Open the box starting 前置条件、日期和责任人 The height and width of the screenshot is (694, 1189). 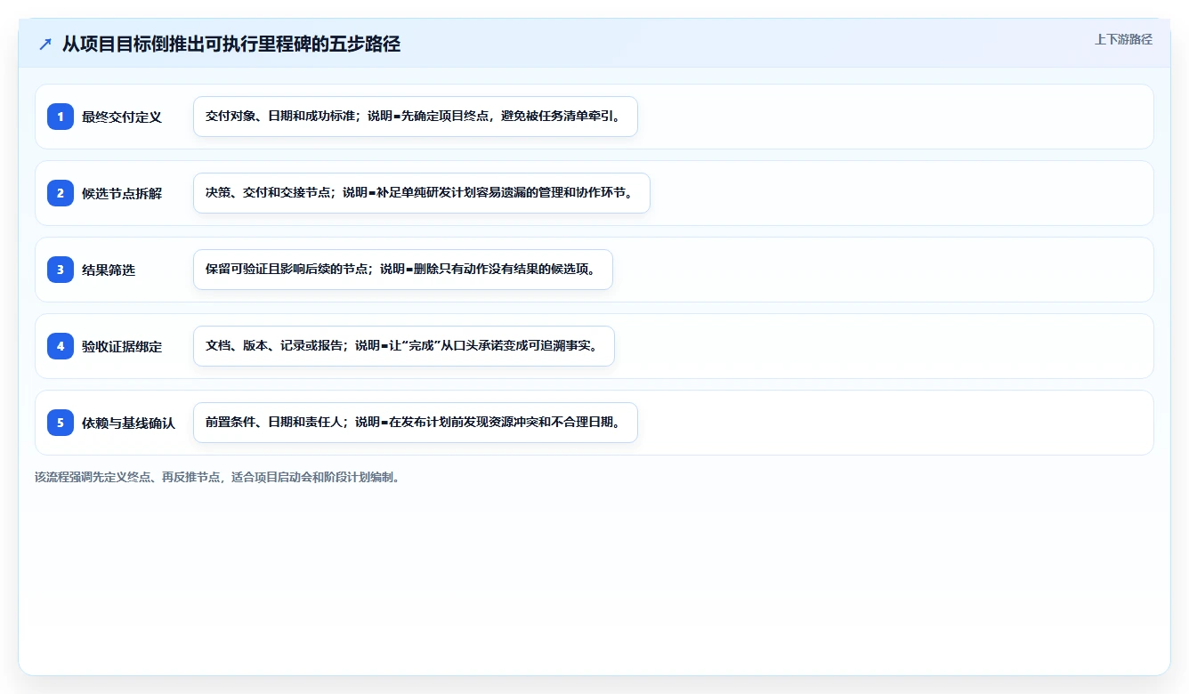pyautogui.click(x=416, y=423)
